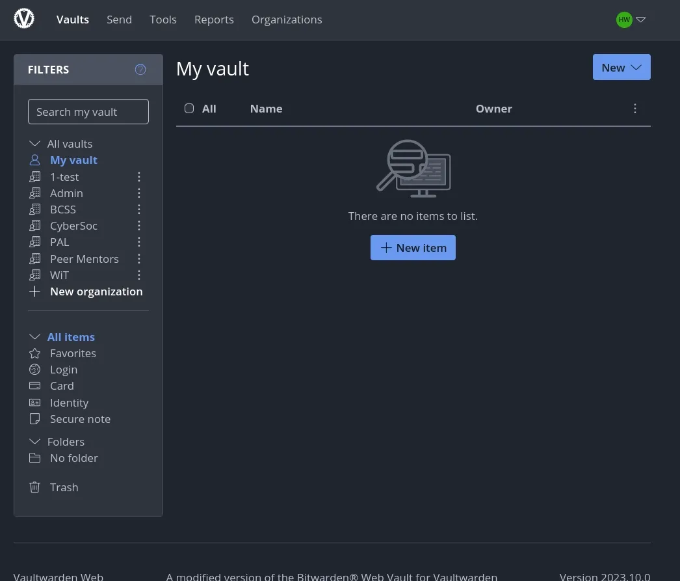Viewport: 680px width, 581px height.
Task: Open the account avatar menu
Action: [630, 20]
